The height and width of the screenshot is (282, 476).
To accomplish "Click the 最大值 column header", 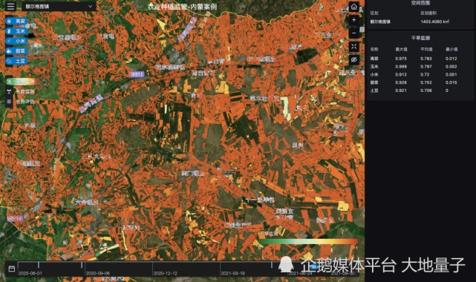I will 401,49.
